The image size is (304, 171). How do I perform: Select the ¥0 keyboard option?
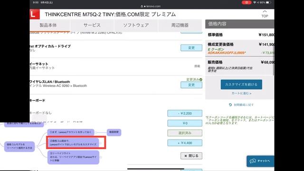(x=185, y=123)
